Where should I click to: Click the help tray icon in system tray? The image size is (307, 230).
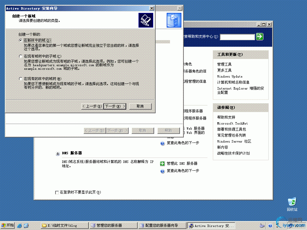point(270,226)
